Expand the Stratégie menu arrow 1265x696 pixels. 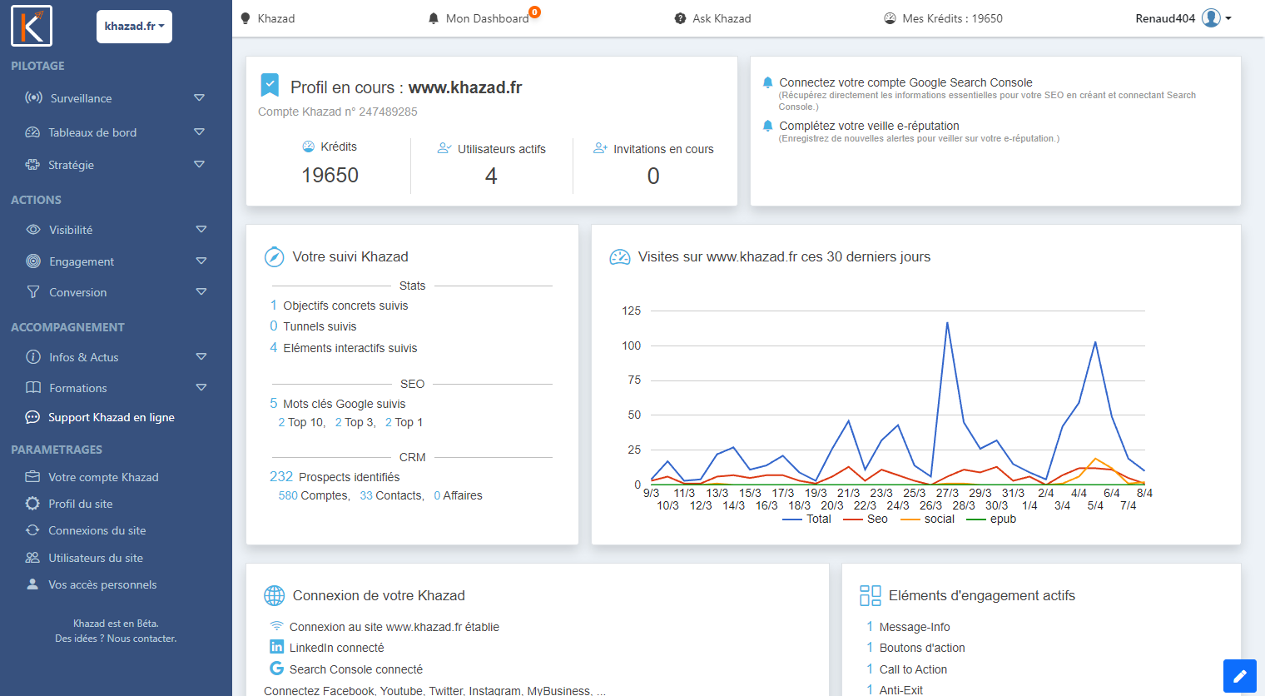(x=199, y=164)
